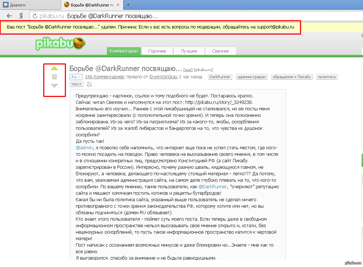
Task: Click the floppy disk save icon
Action: tap(89, 84)
